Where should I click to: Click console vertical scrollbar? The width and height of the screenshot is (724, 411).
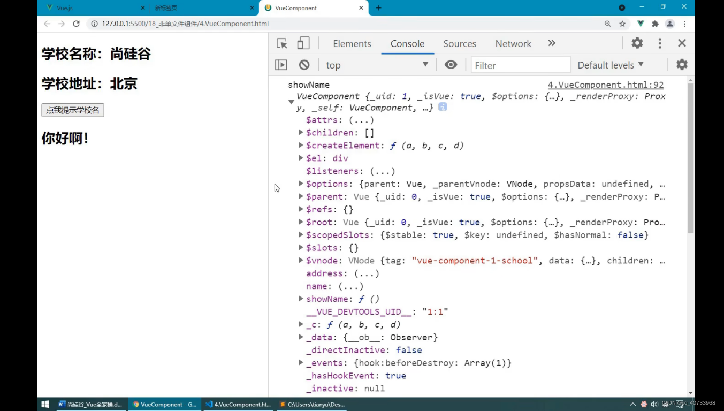point(690,158)
